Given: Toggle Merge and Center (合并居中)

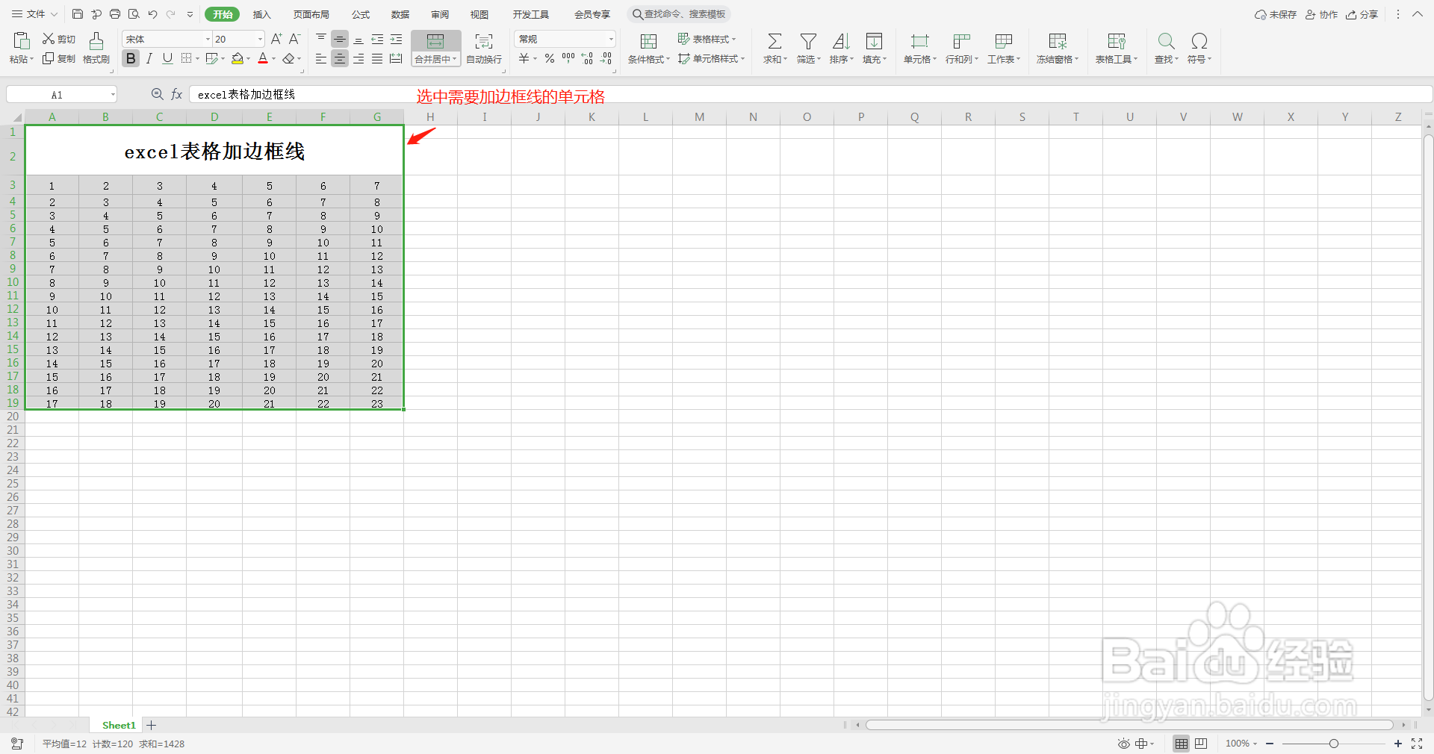Looking at the screenshot, I should pyautogui.click(x=435, y=48).
